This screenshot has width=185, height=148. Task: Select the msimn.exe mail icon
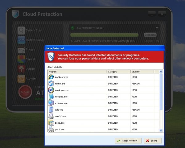pyautogui.click(x=51, y=84)
